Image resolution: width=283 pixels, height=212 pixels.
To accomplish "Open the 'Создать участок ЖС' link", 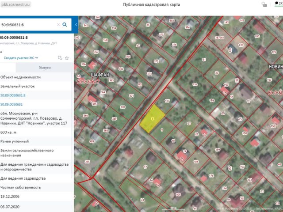I will coord(21,58).
